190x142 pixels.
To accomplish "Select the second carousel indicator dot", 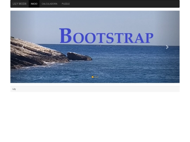I will tap(95, 77).
